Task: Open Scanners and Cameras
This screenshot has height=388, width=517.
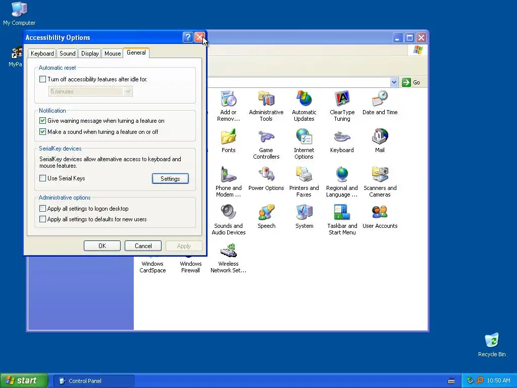Action: [380, 181]
